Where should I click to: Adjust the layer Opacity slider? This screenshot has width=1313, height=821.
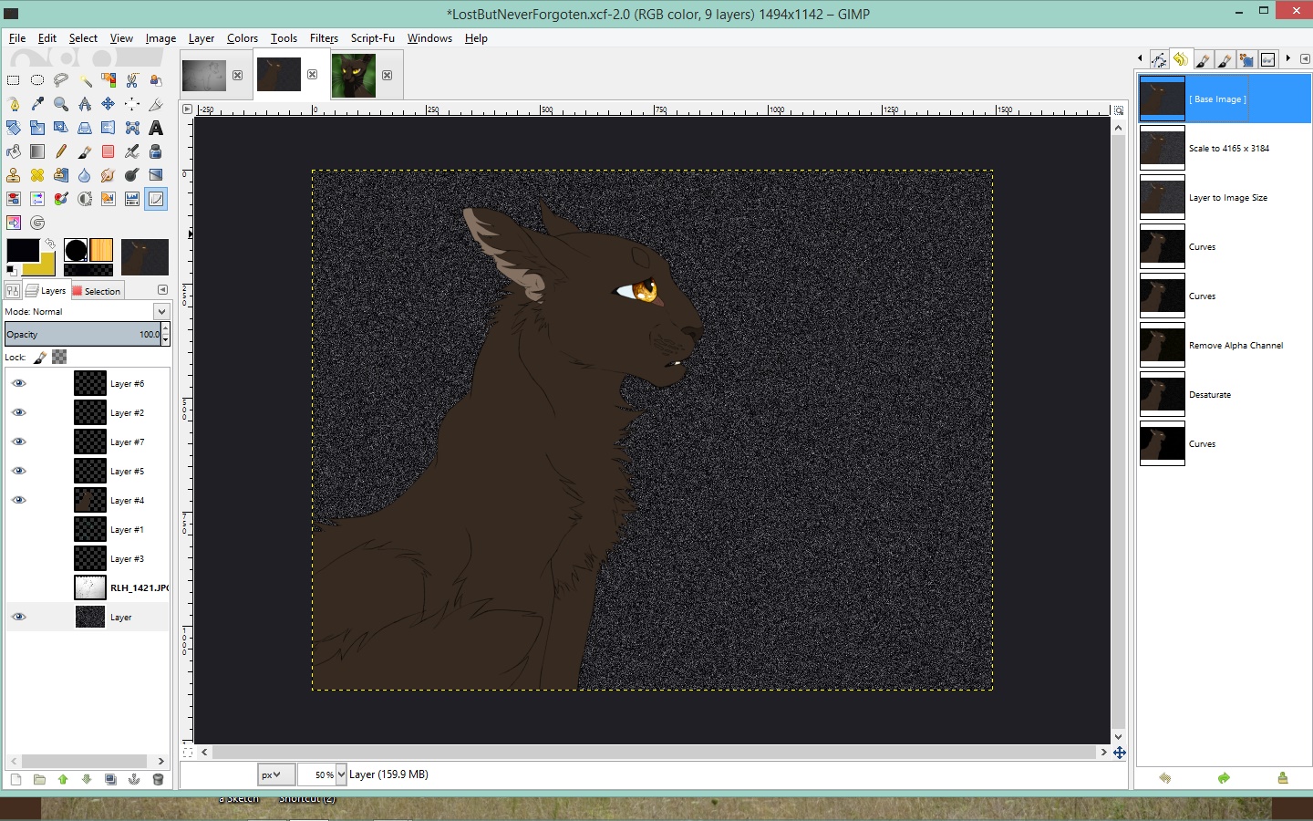click(x=82, y=334)
